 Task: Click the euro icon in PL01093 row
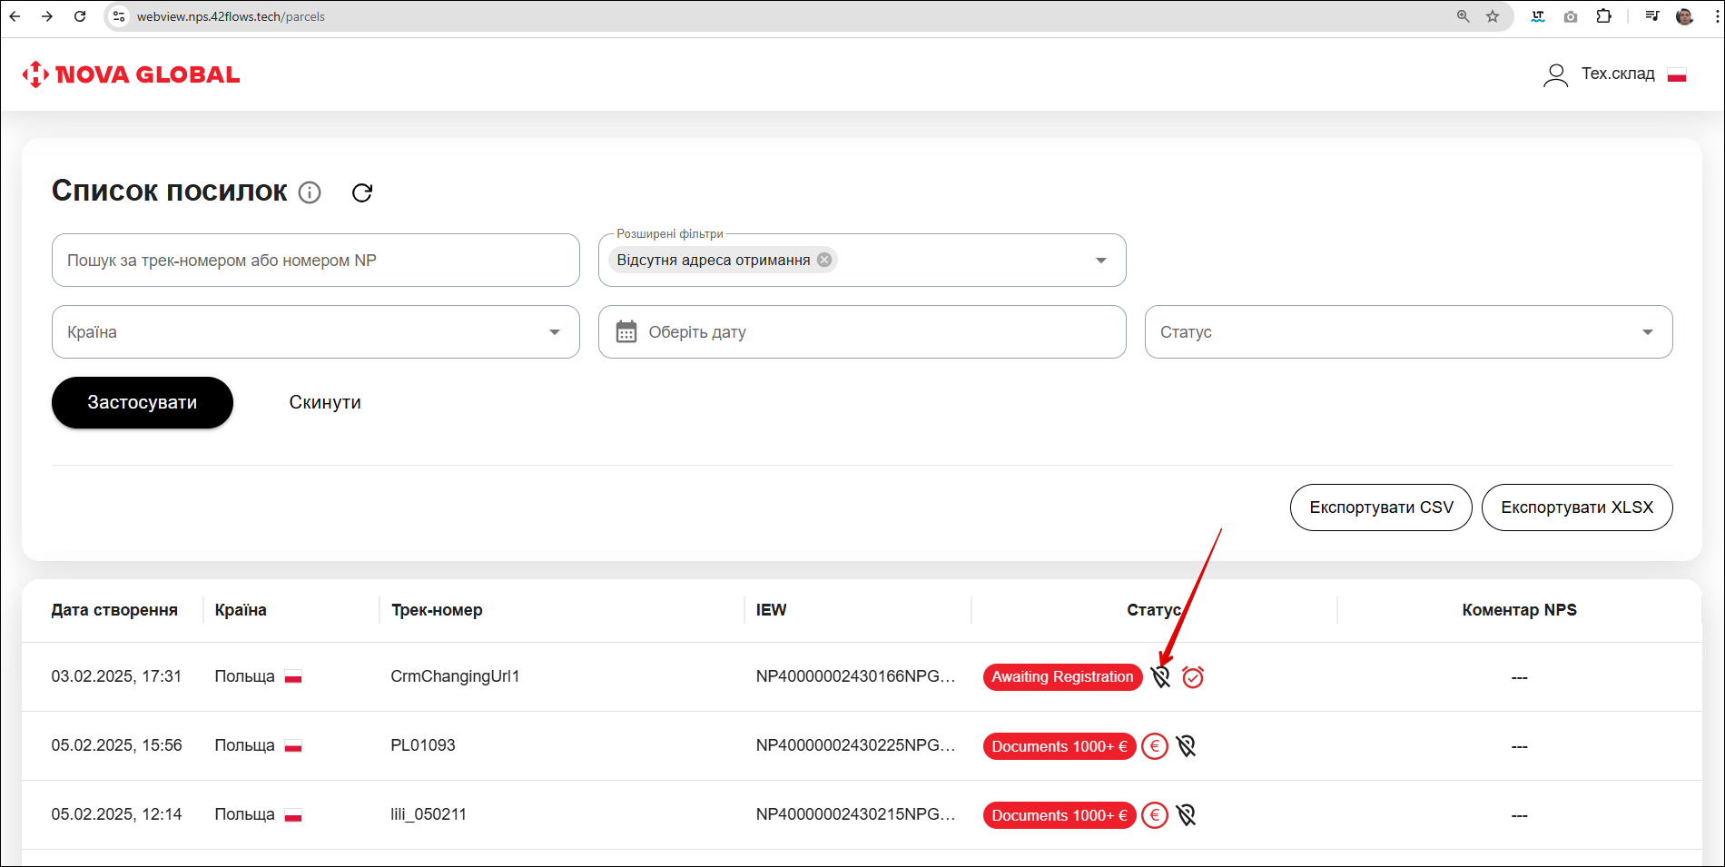tap(1154, 746)
